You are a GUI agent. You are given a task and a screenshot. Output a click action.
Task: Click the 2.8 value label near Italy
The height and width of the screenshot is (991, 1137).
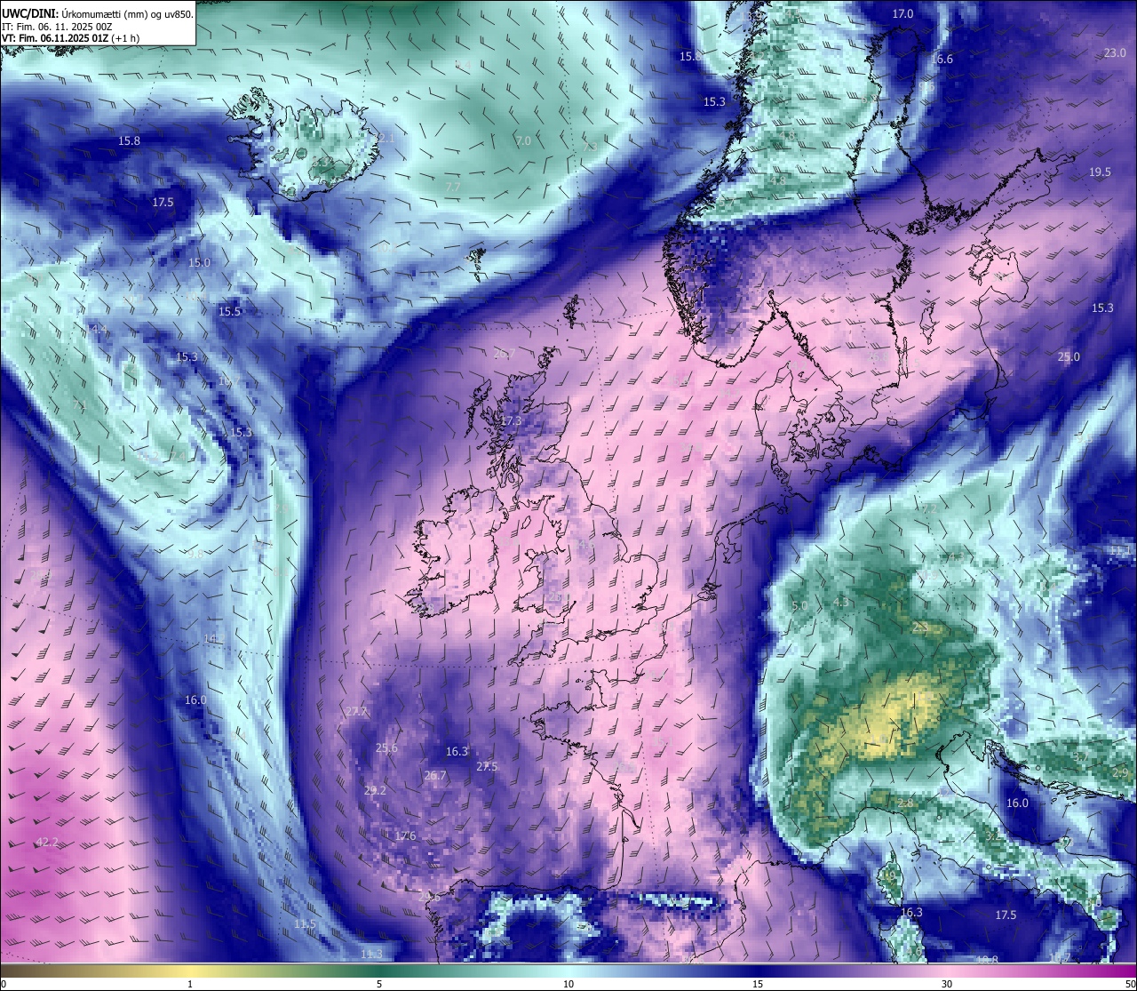[x=905, y=803]
